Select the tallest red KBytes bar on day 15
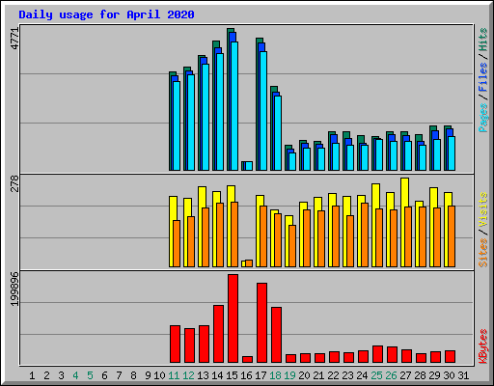The height and width of the screenshot is (386, 494). (233, 318)
